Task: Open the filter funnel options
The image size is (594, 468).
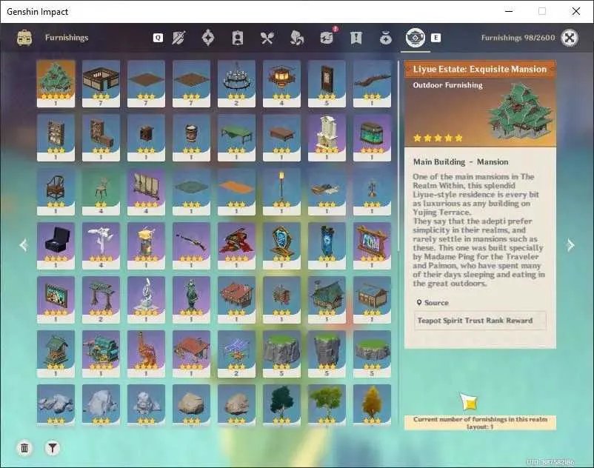Action: tap(53, 448)
